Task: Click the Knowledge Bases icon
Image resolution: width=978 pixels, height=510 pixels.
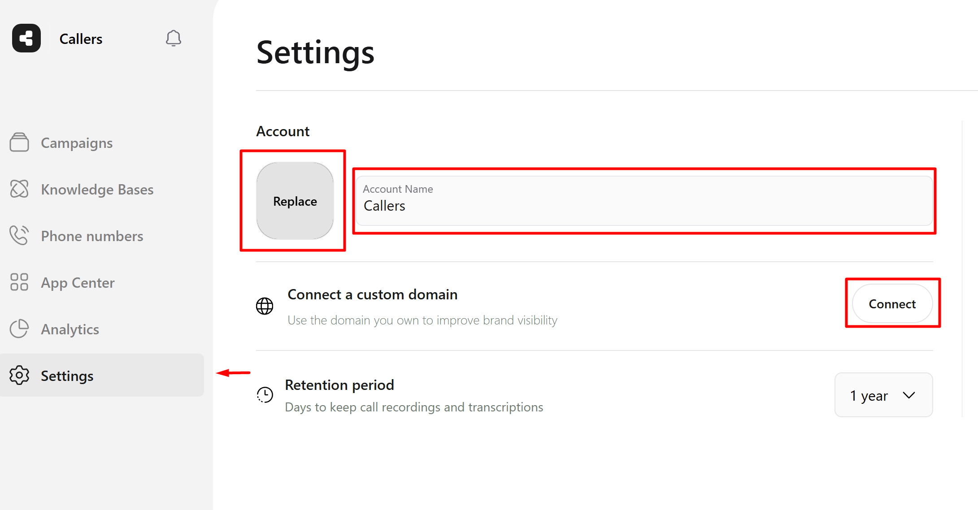Action: click(20, 189)
